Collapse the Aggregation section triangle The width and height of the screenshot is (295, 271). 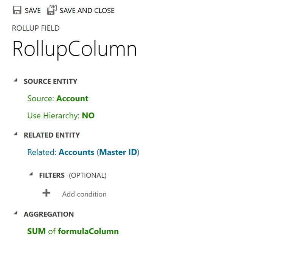16,213
